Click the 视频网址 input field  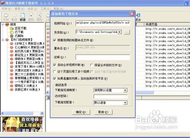pos(103,23)
